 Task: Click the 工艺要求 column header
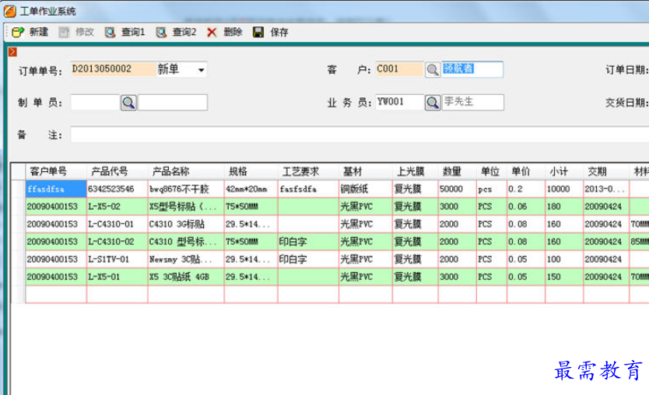click(x=308, y=171)
